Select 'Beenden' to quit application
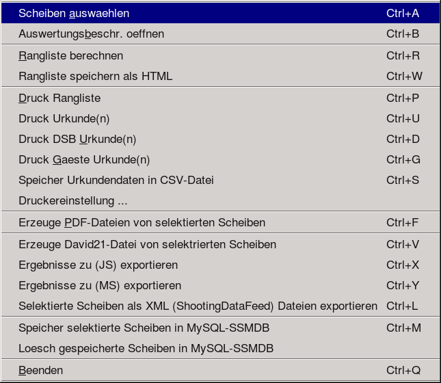The image size is (441, 383). 40,370
